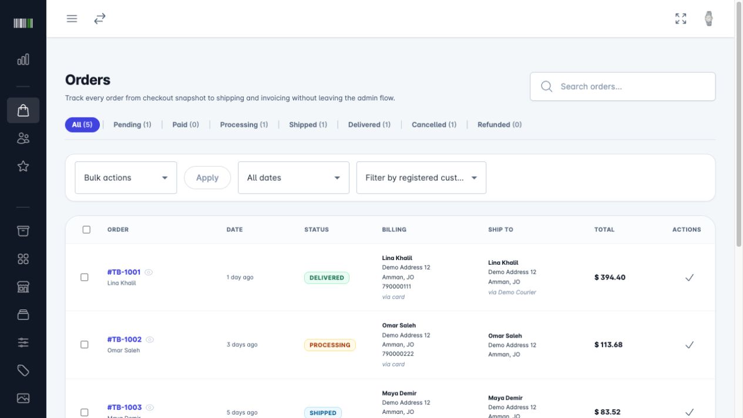Open the orders shopping bag sidebar icon
The image size is (743, 418).
pyautogui.click(x=23, y=110)
